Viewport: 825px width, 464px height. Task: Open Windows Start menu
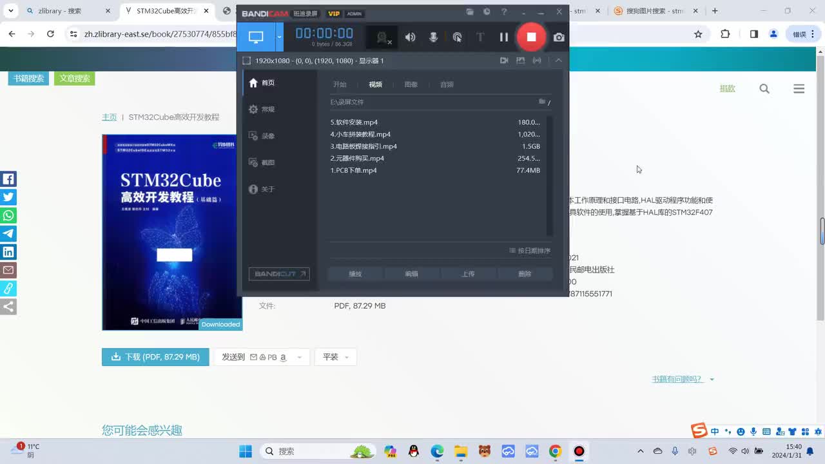tap(246, 451)
